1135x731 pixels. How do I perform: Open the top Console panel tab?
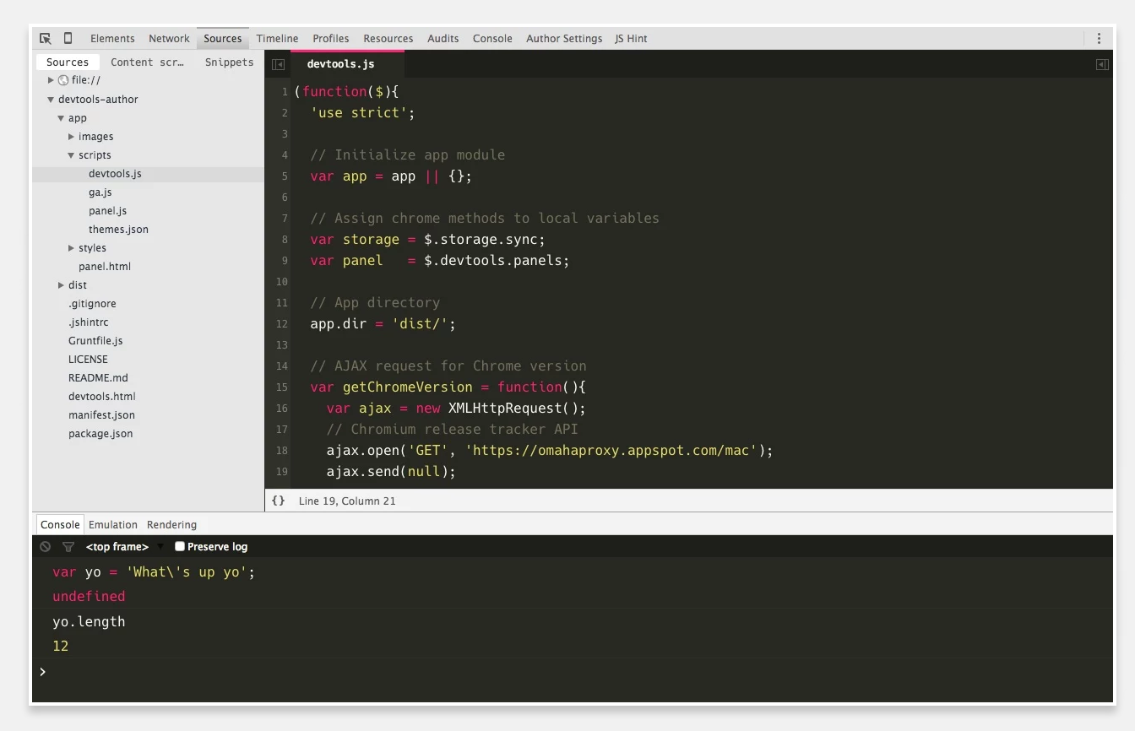(492, 38)
